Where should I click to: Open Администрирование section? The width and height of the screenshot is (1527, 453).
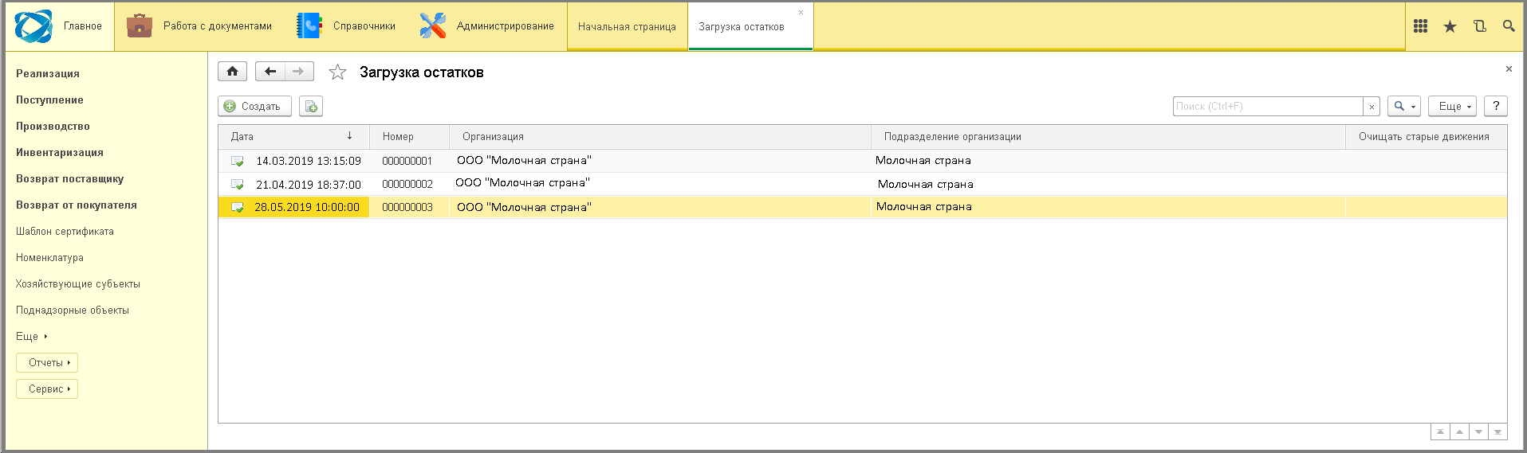[x=487, y=26]
